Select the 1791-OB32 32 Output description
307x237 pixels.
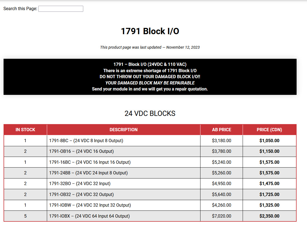tap(82, 195)
